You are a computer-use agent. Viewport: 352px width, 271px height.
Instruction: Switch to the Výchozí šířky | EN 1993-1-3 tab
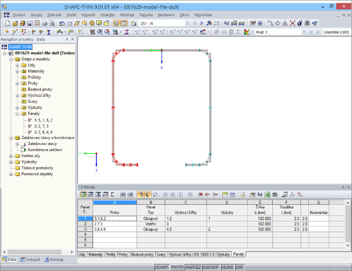tap(191, 254)
